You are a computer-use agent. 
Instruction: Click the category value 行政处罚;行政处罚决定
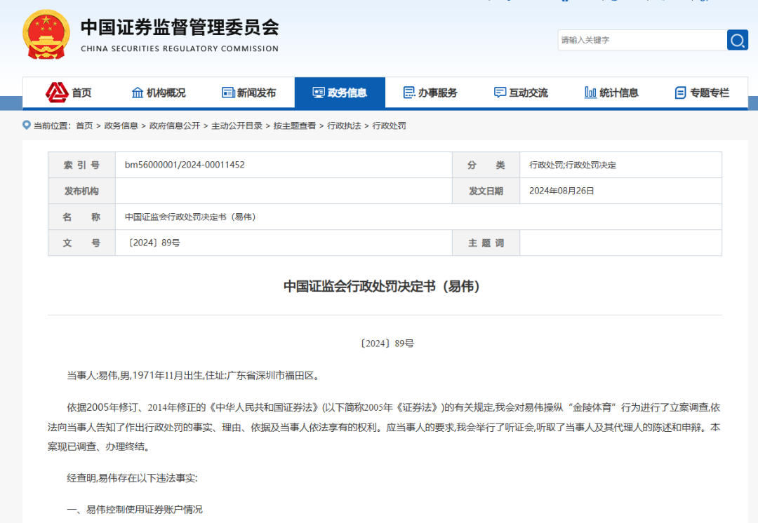click(x=573, y=165)
